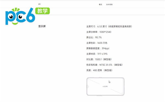Open the 概览 tab

tap(100, 4)
